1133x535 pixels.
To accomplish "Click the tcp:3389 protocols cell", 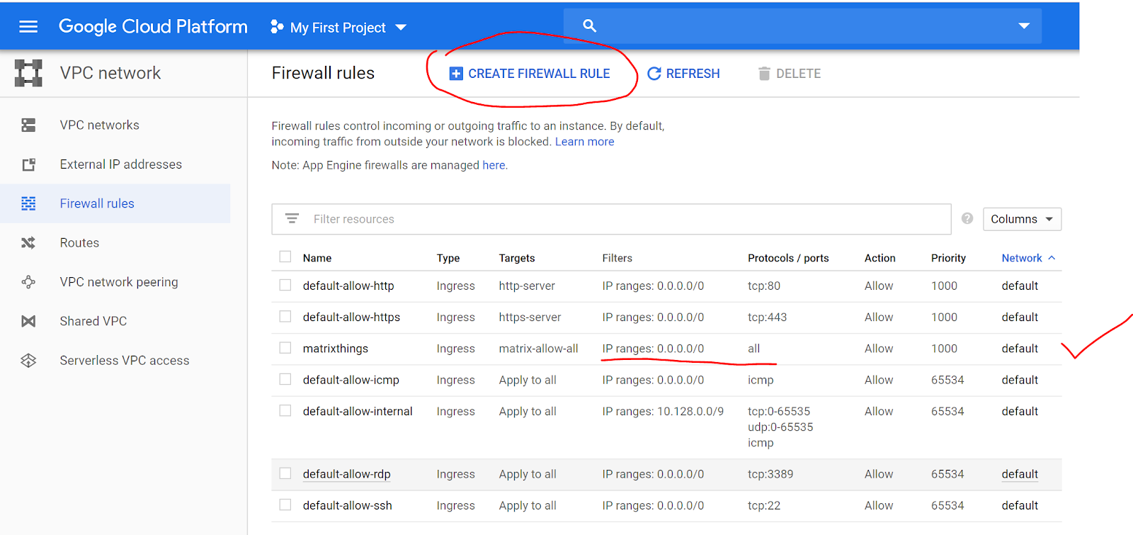I will [770, 474].
